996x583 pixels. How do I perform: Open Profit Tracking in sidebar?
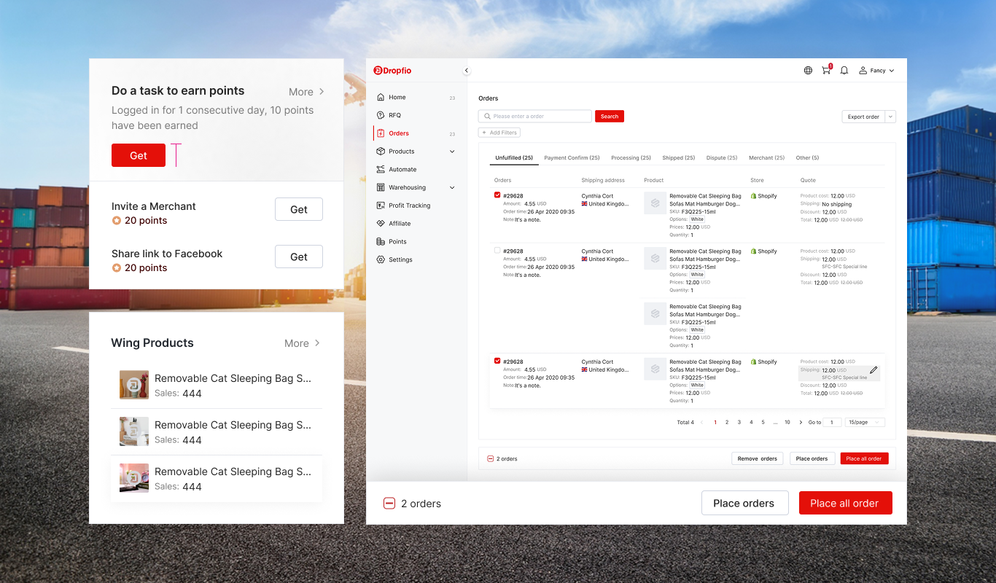(409, 206)
